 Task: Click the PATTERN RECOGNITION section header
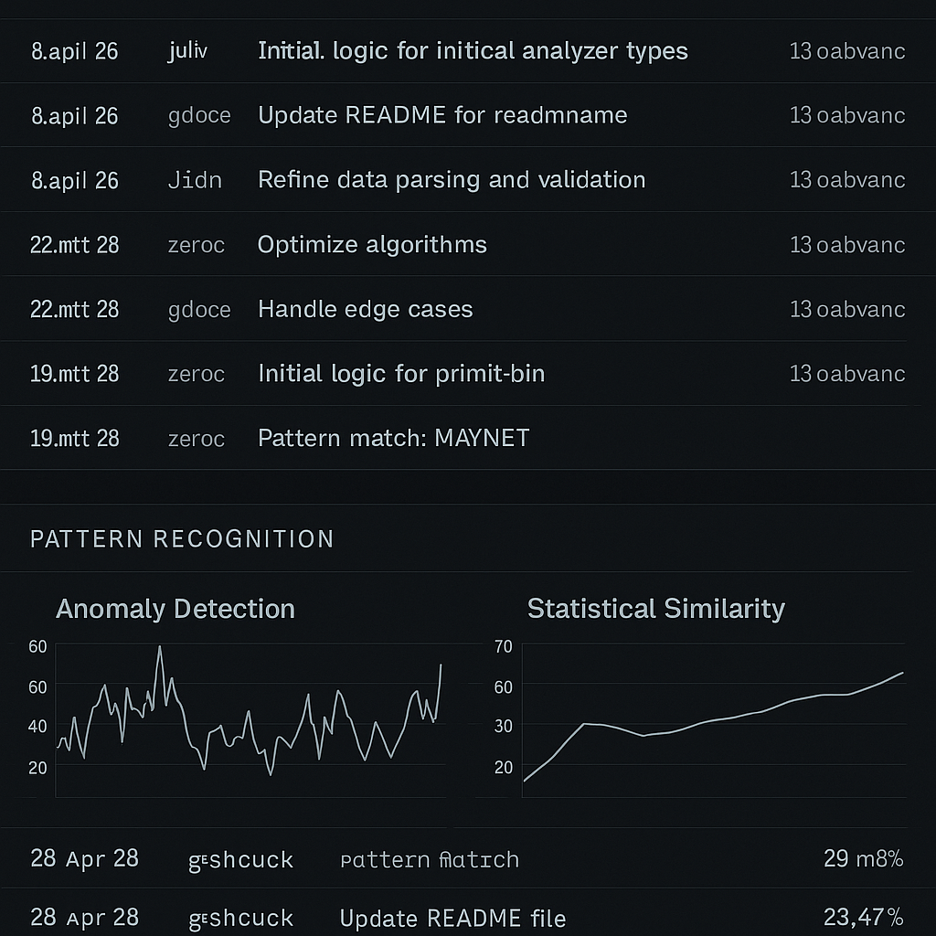point(182,539)
